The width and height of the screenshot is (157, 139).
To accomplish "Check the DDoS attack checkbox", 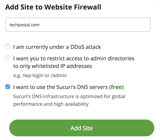I will click(x=8, y=47).
